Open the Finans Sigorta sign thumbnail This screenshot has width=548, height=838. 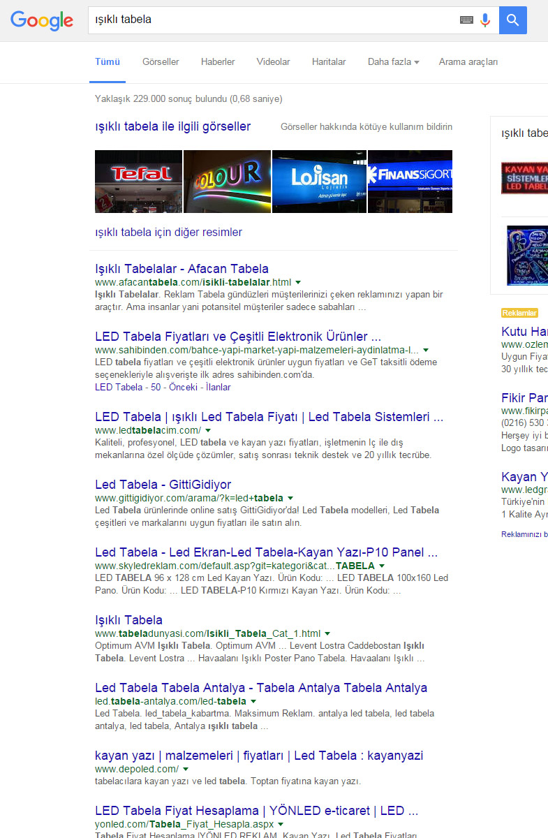[410, 182]
